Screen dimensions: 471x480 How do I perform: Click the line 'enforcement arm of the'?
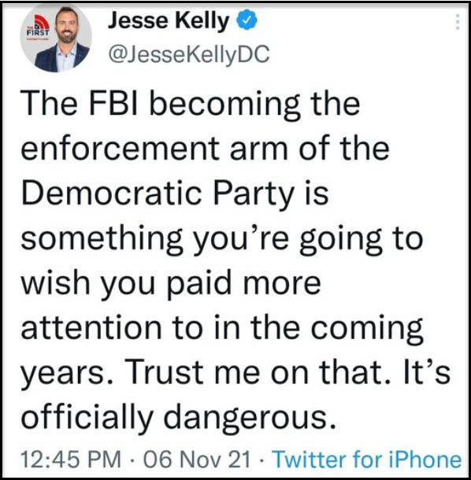pos(205,148)
